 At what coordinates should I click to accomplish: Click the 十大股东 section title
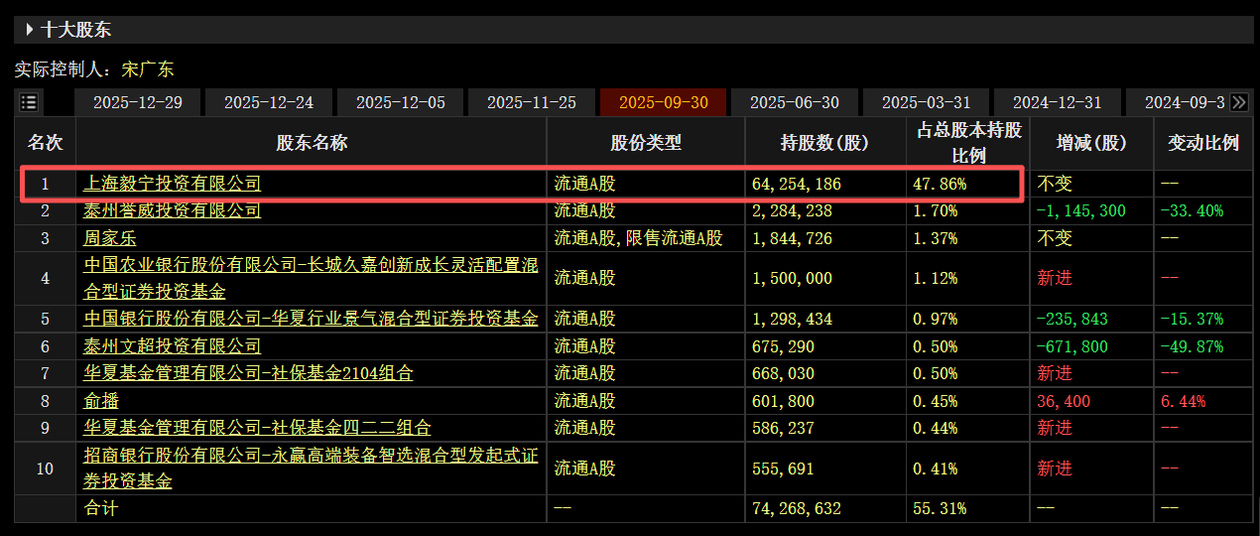click(x=76, y=30)
